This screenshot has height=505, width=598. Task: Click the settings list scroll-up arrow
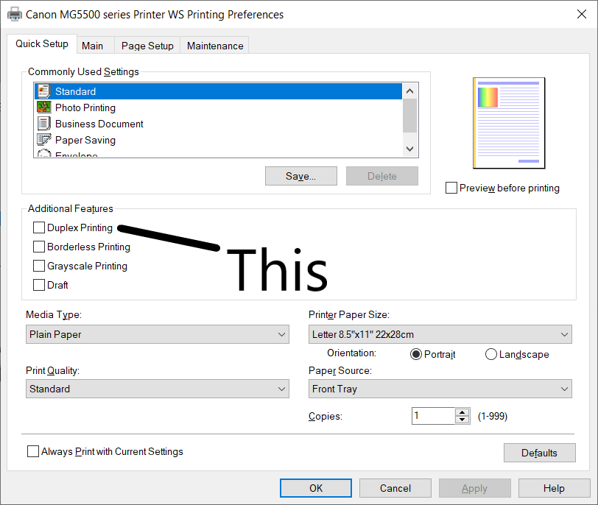[410, 91]
